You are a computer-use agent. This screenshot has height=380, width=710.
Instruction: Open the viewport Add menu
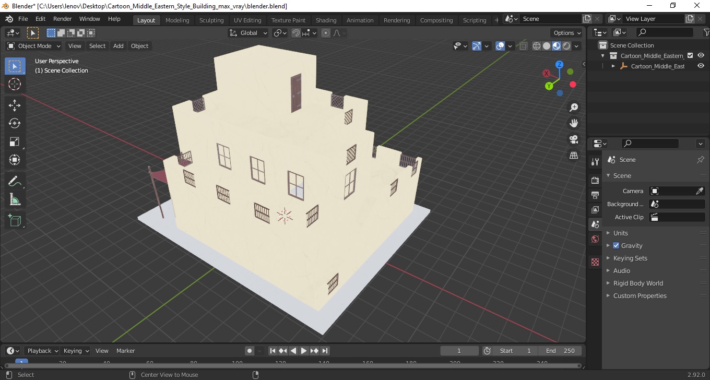(119, 46)
